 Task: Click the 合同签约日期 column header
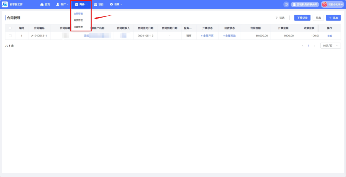[x=145, y=28]
